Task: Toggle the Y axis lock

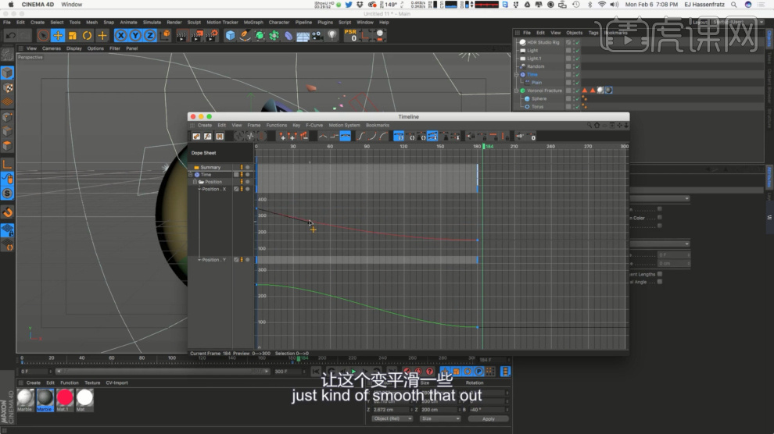Action: [x=135, y=35]
